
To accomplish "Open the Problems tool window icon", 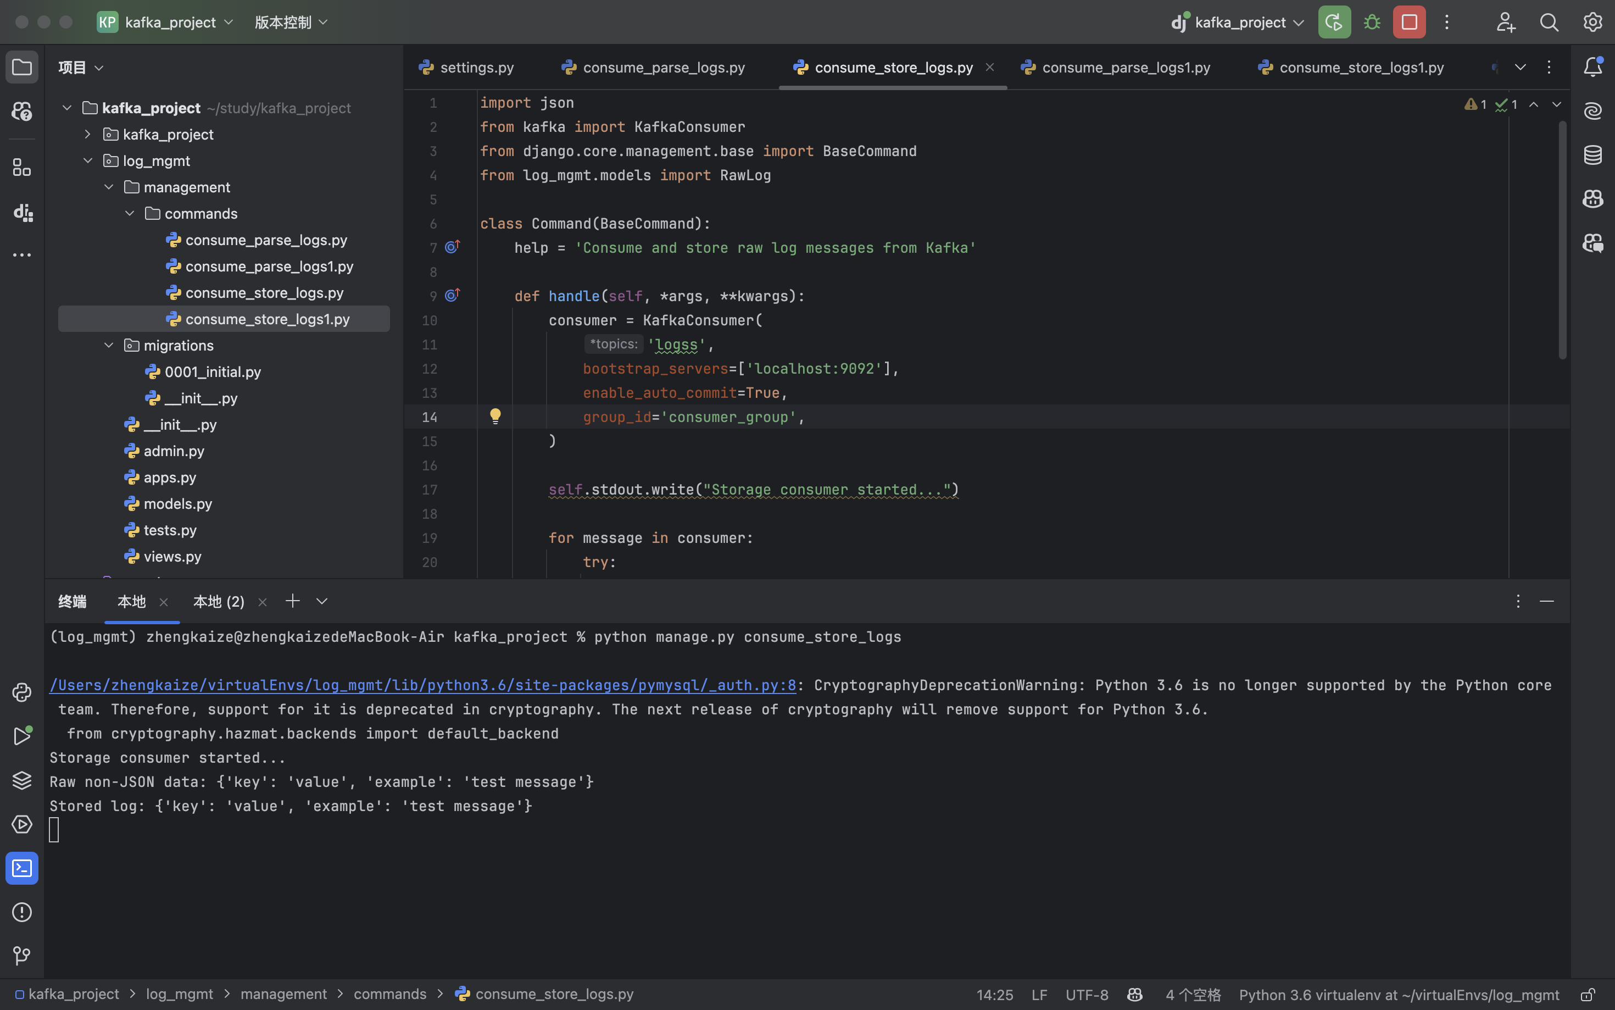I will tap(21, 912).
